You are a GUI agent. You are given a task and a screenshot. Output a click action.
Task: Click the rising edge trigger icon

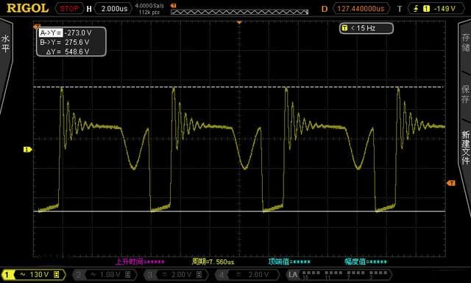tap(416, 9)
